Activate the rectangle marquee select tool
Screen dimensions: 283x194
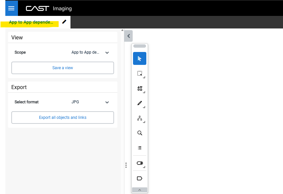click(x=140, y=73)
